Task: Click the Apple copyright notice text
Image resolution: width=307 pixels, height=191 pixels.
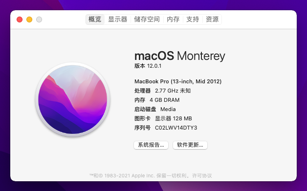Action: tap(139, 175)
